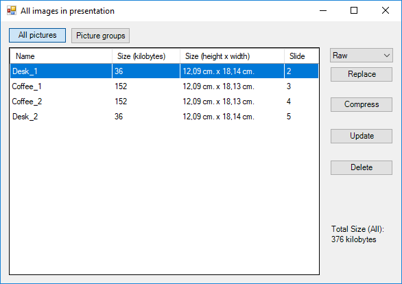Minimize the All images window
402x284 pixels.
[323, 10]
